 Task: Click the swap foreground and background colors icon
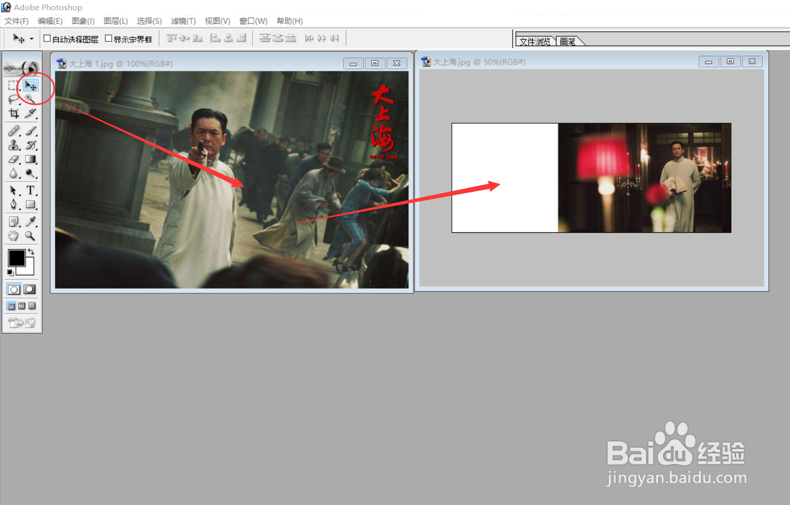(31, 251)
